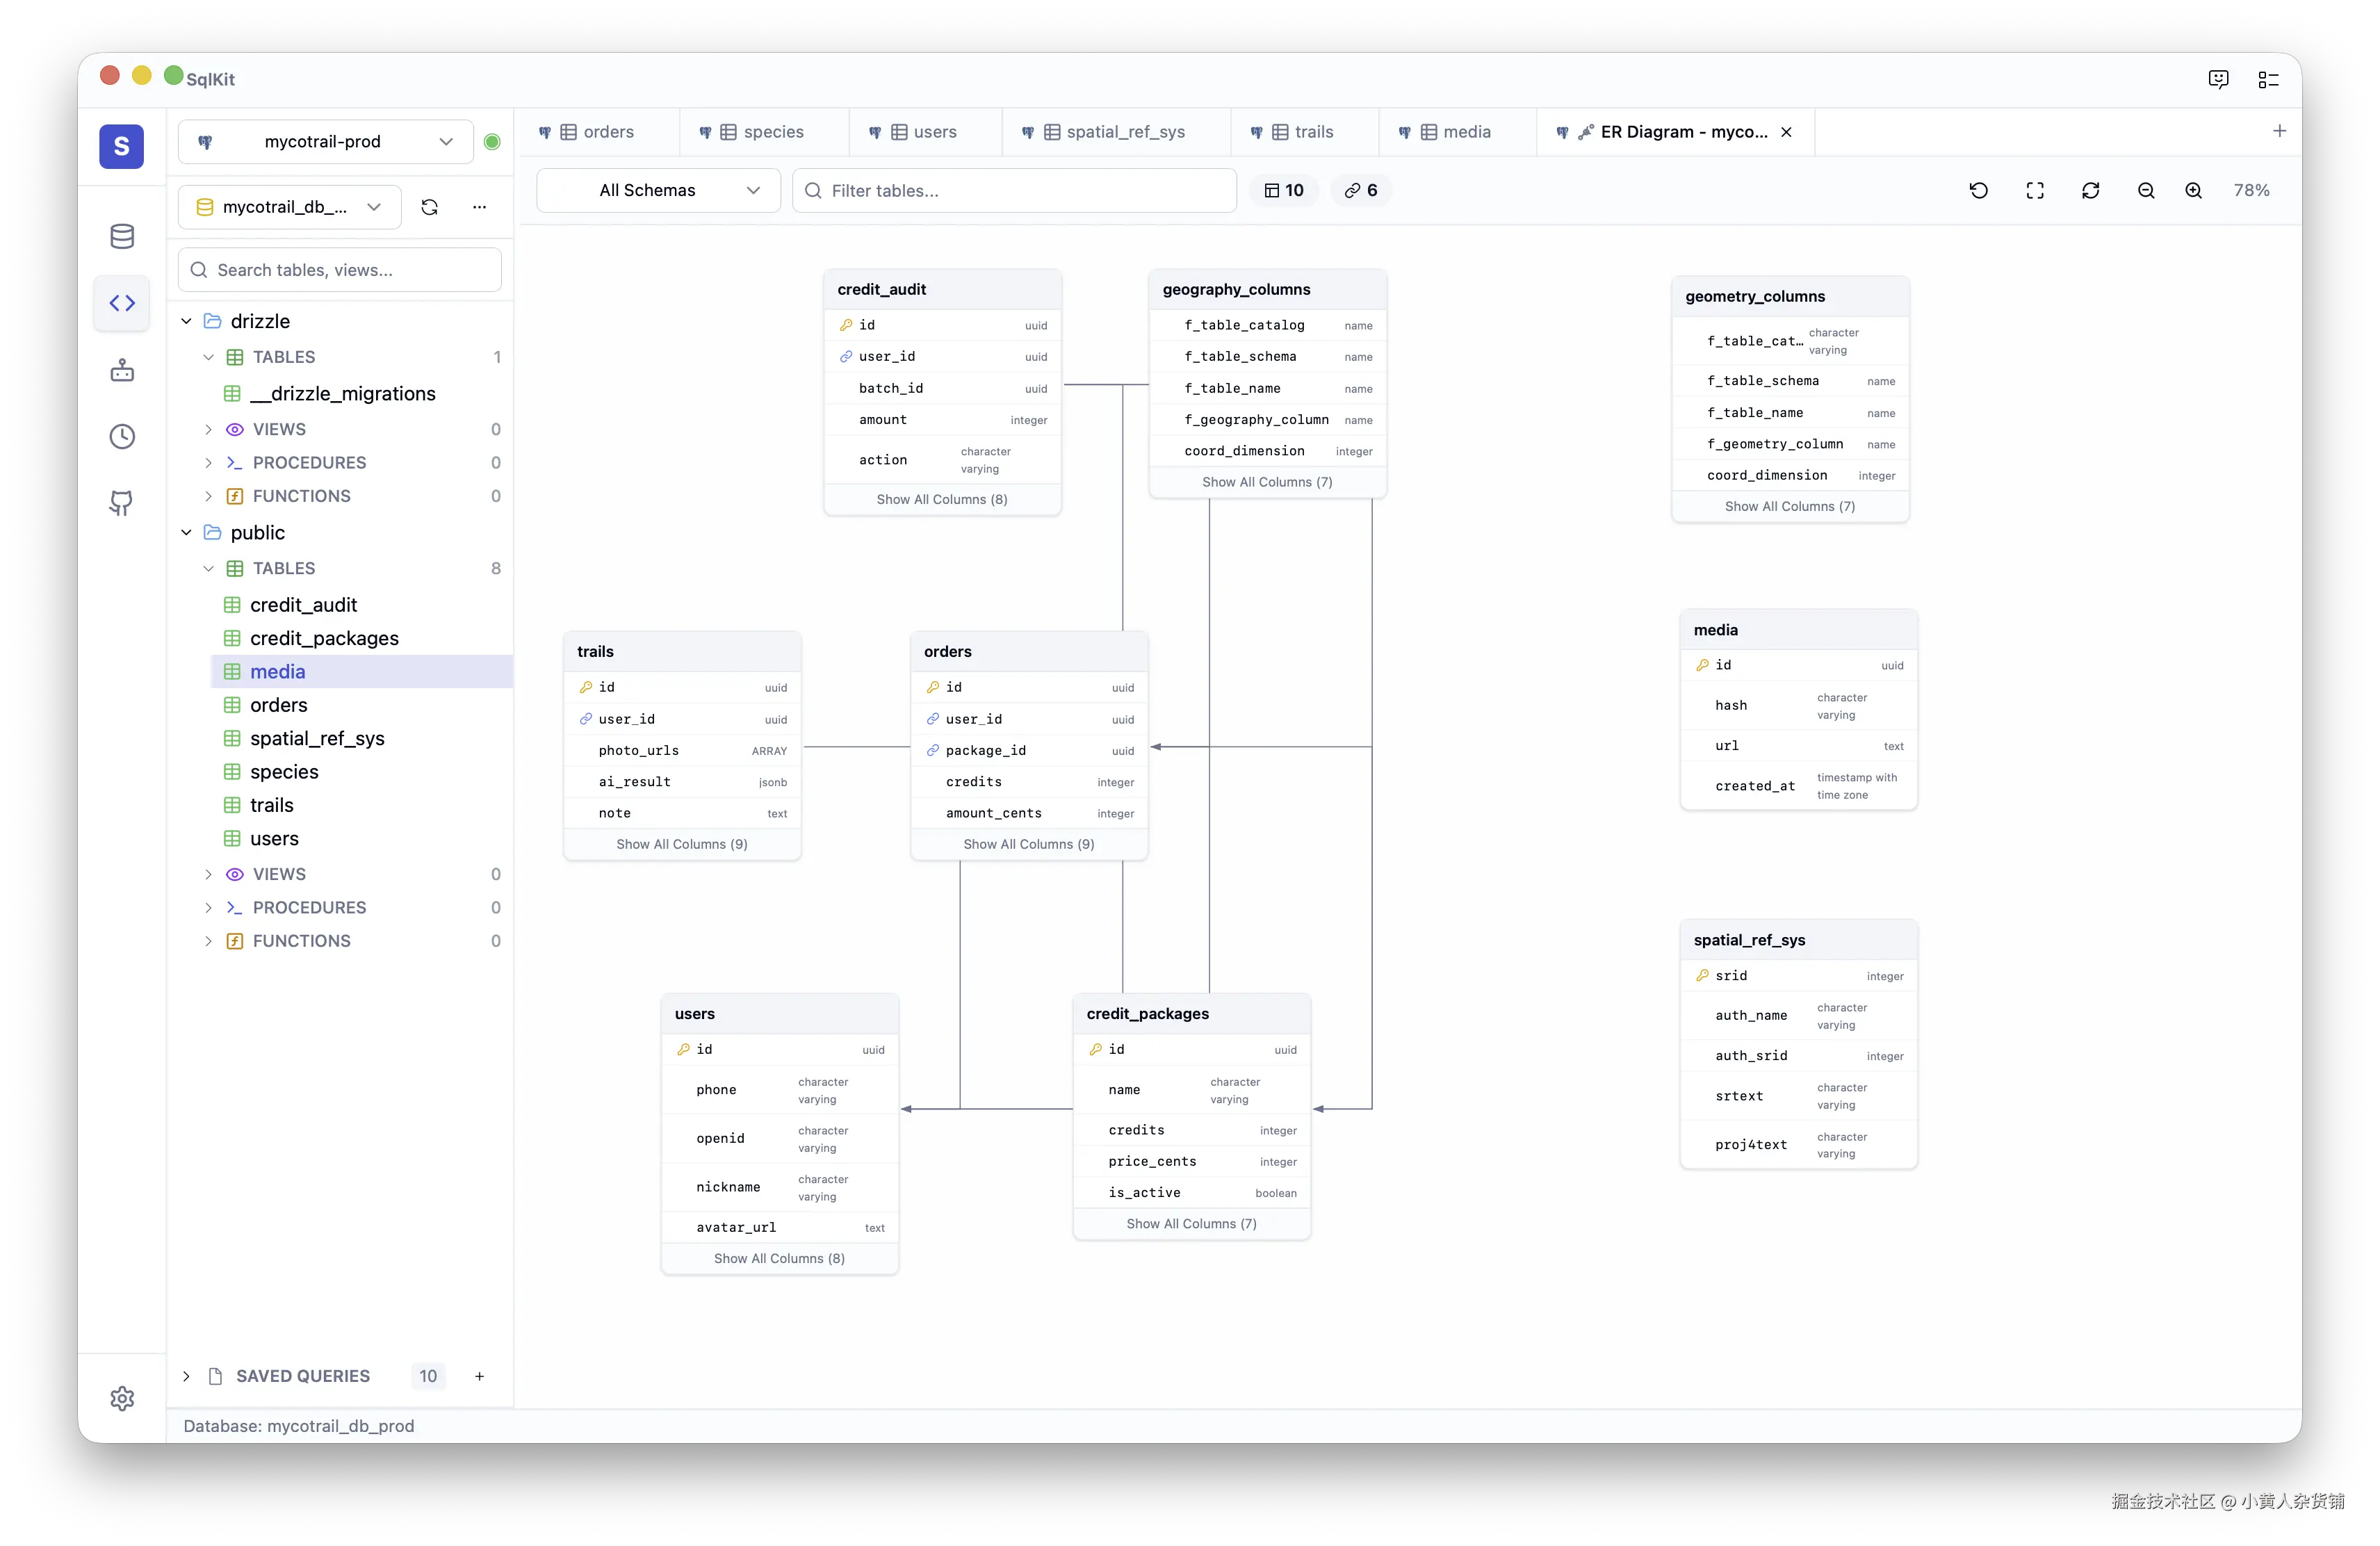Switch to the spatial_ref_sys tab
The height and width of the screenshot is (1546, 2380).
coord(1115,132)
